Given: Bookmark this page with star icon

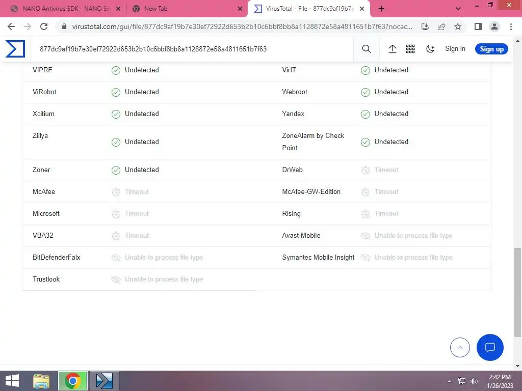Looking at the screenshot, I should pyautogui.click(x=458, y=26).
